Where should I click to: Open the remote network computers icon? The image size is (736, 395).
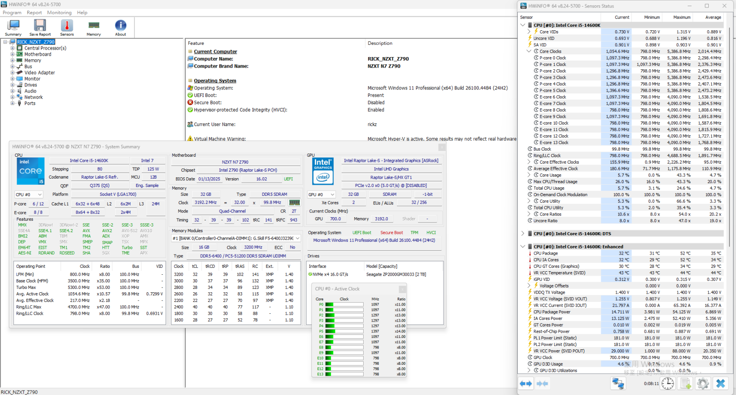pyautogui.click(x=618, y=384)
